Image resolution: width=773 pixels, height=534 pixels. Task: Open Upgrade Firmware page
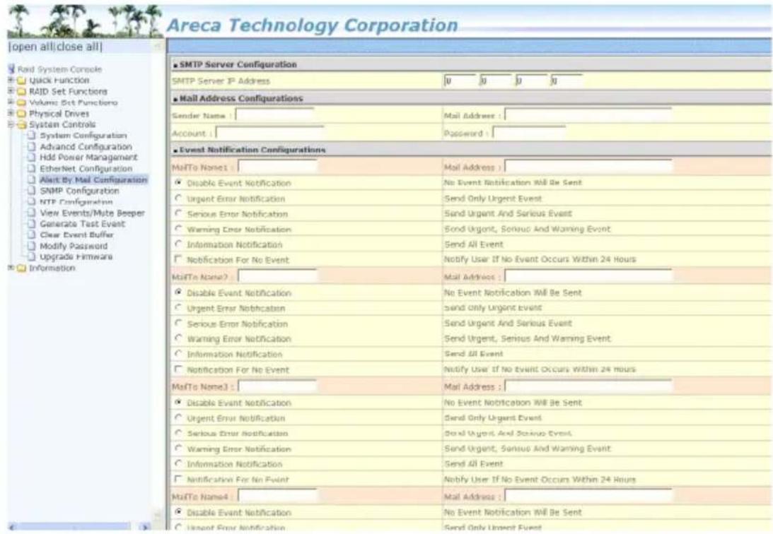[x=76, y=257]
